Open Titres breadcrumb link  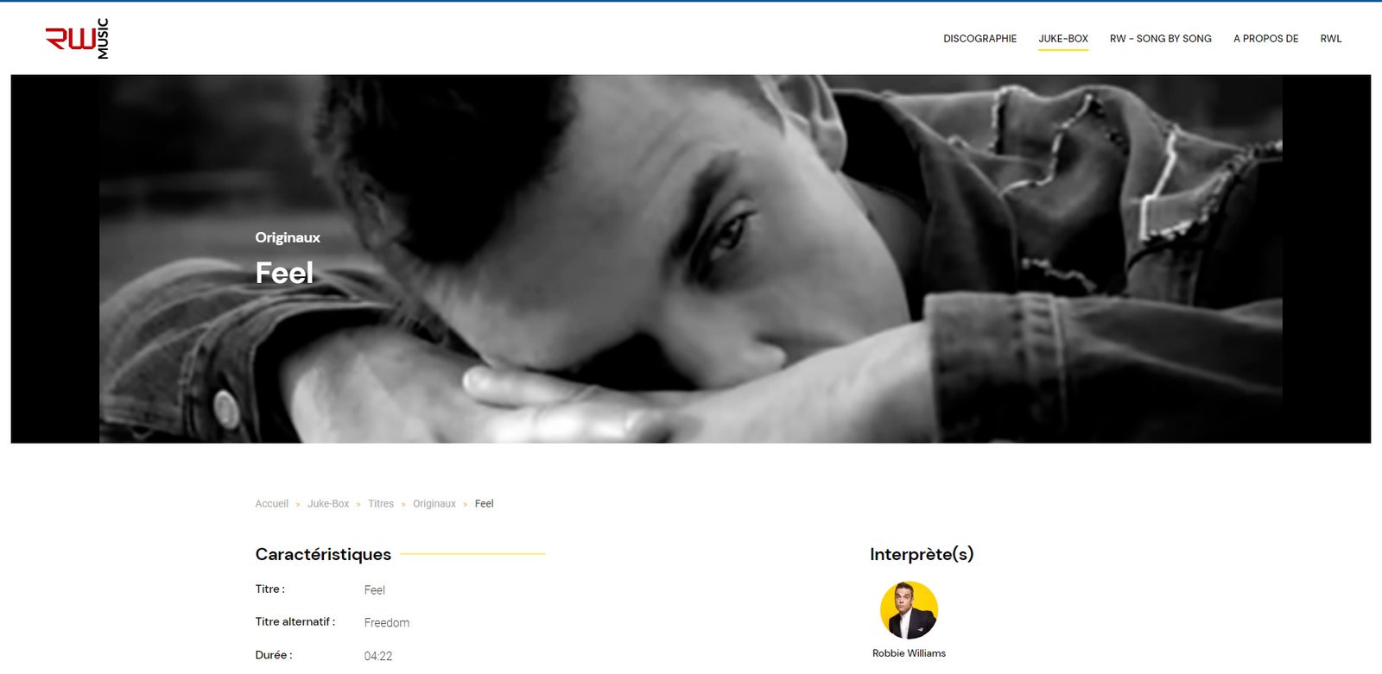381,504
